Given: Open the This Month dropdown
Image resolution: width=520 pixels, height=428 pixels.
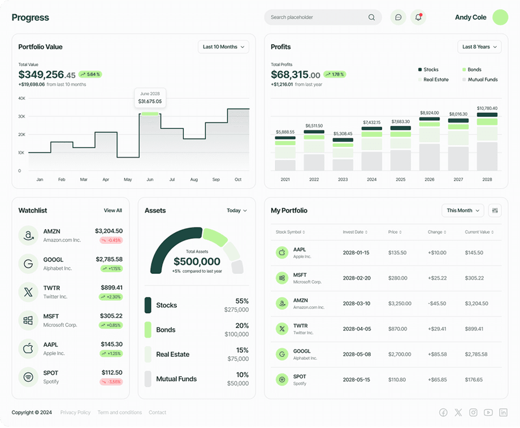Looking at the screenshot, I should pos(463,211).
